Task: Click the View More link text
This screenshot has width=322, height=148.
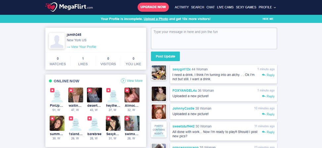Action: point(135,81)
